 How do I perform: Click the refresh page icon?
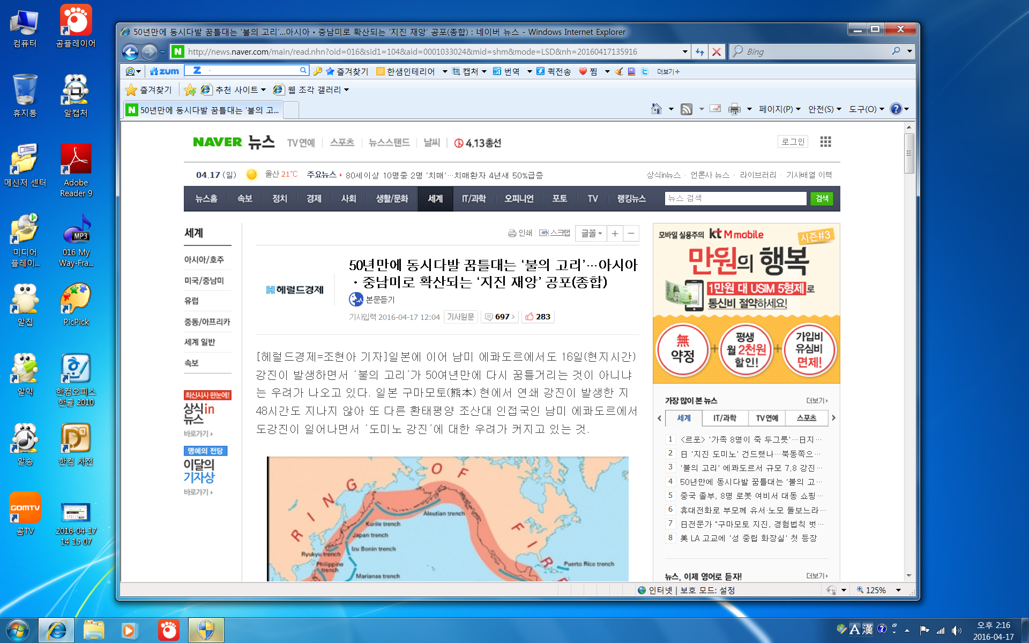699,51
